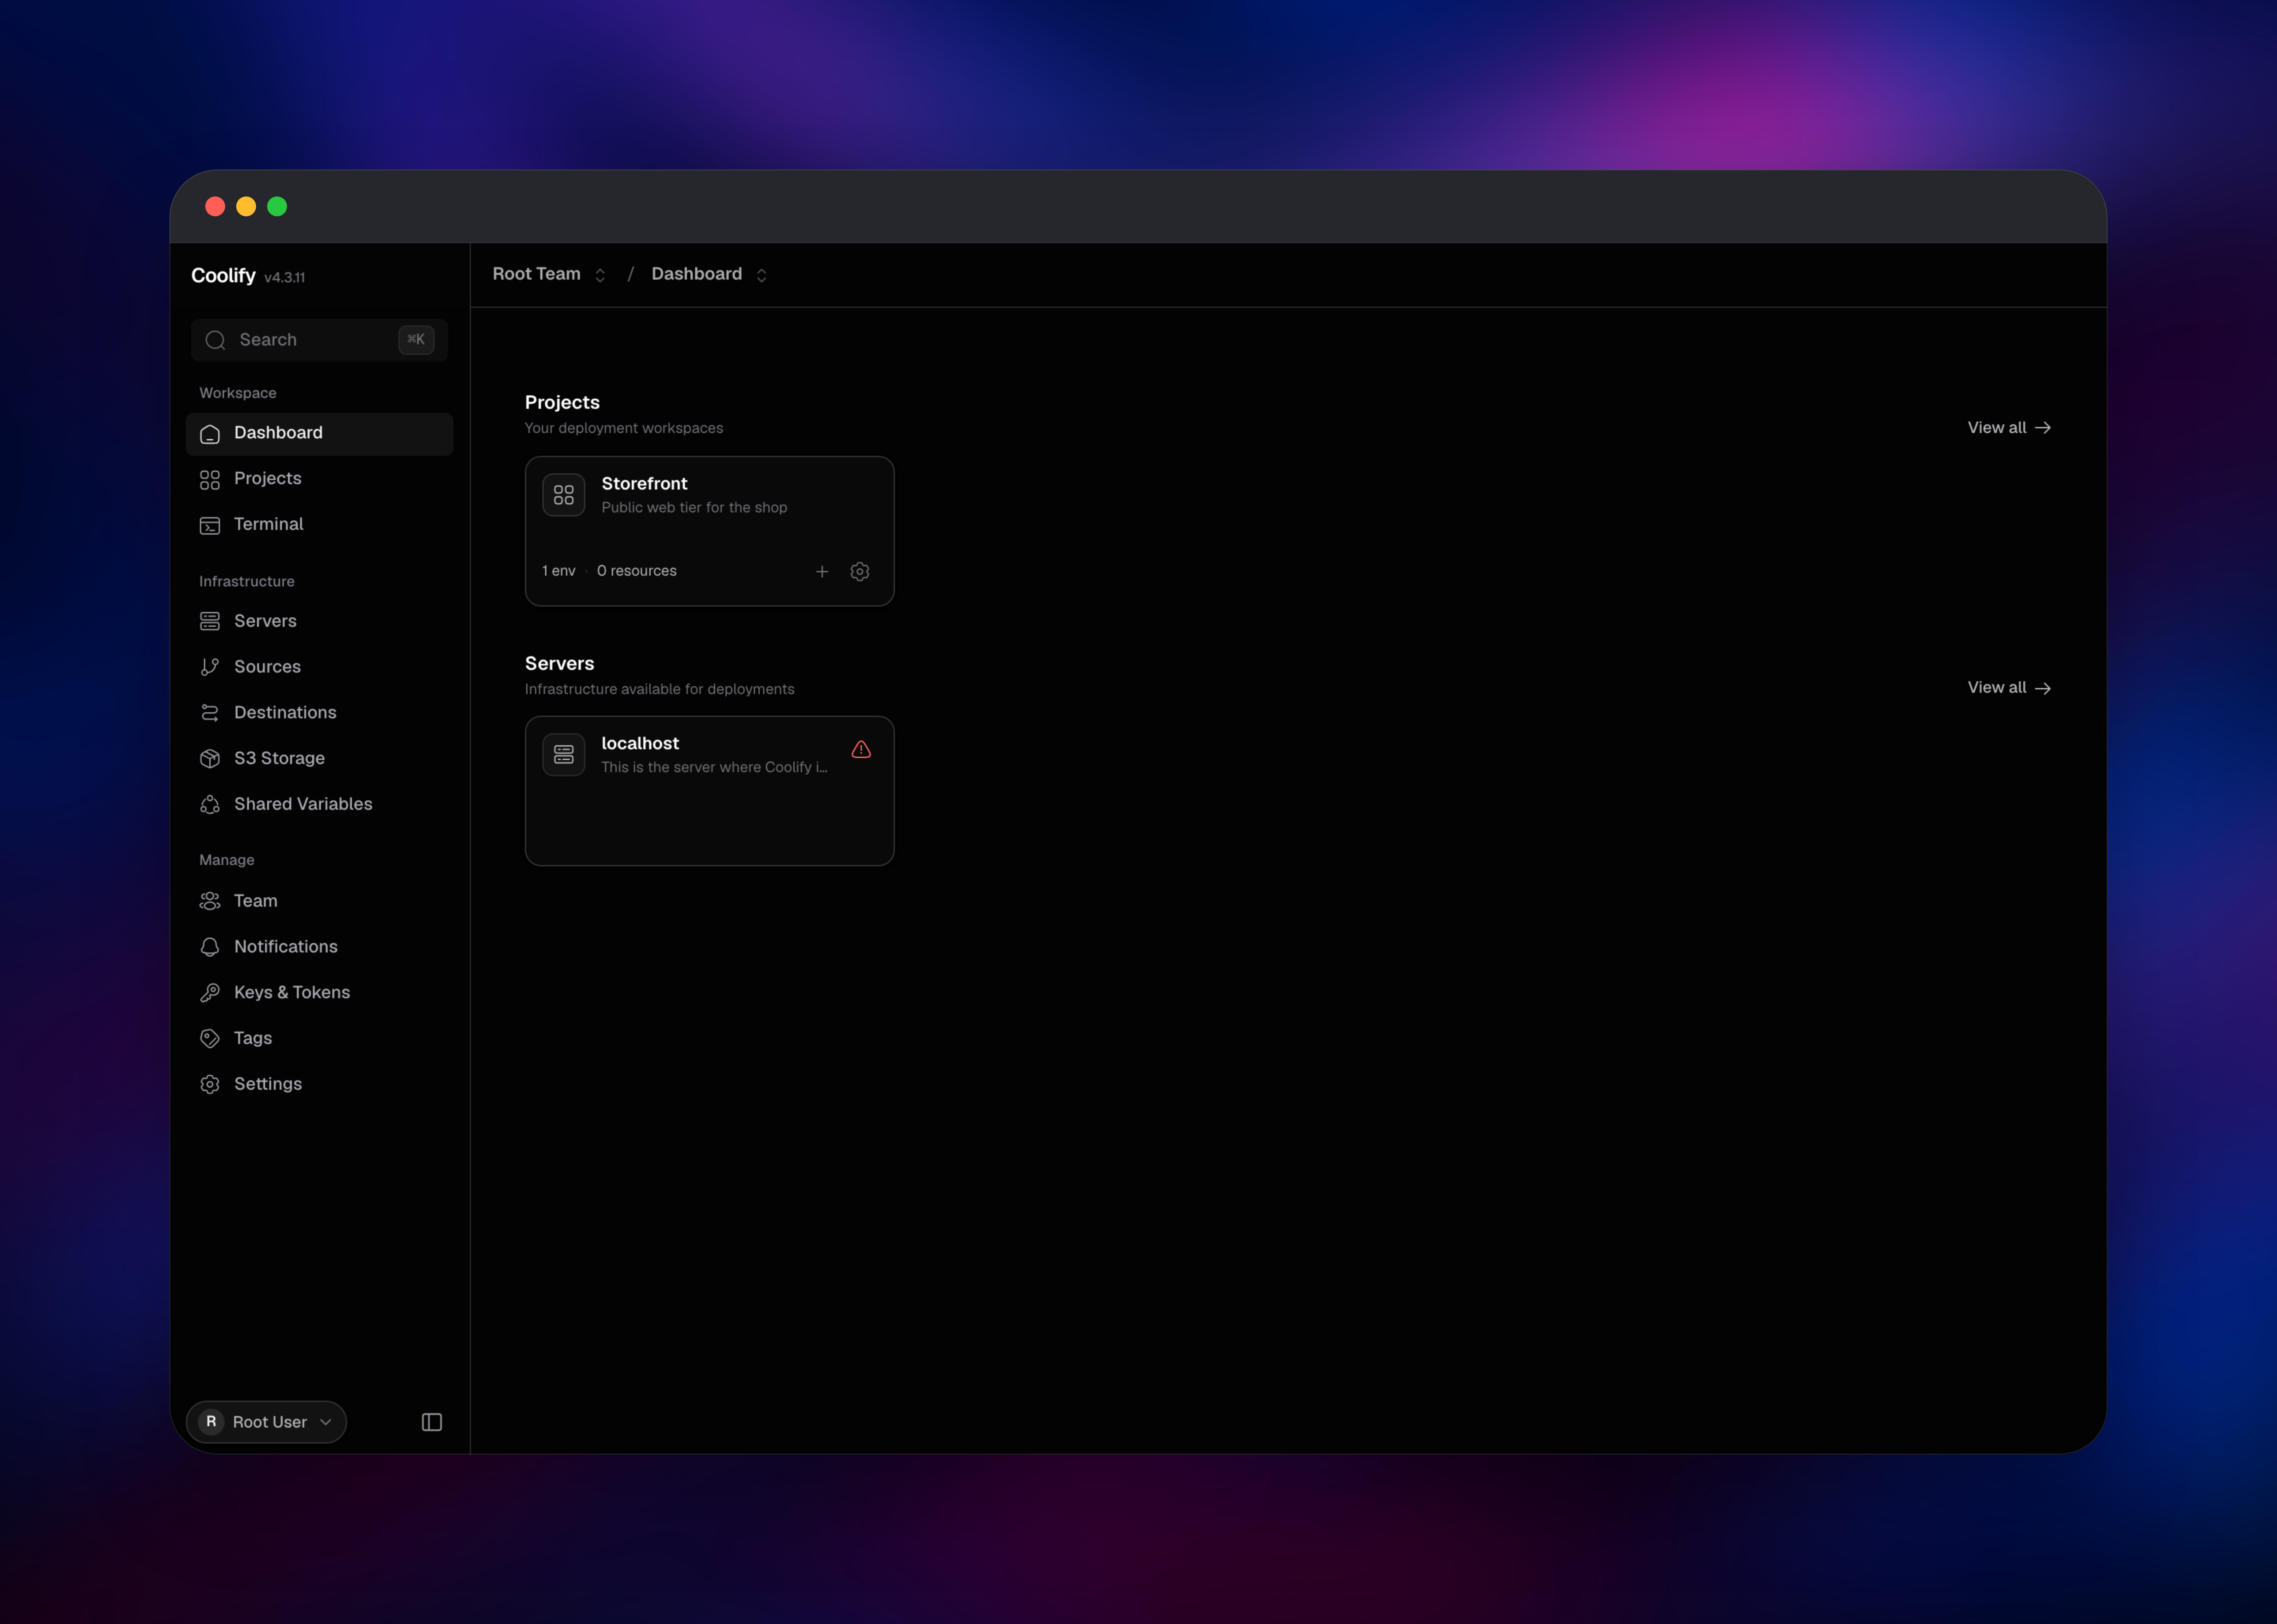Screen dimensions: 2277x1624
Task: Click the Shared Variables icon
Action: [x=210, y=805]
